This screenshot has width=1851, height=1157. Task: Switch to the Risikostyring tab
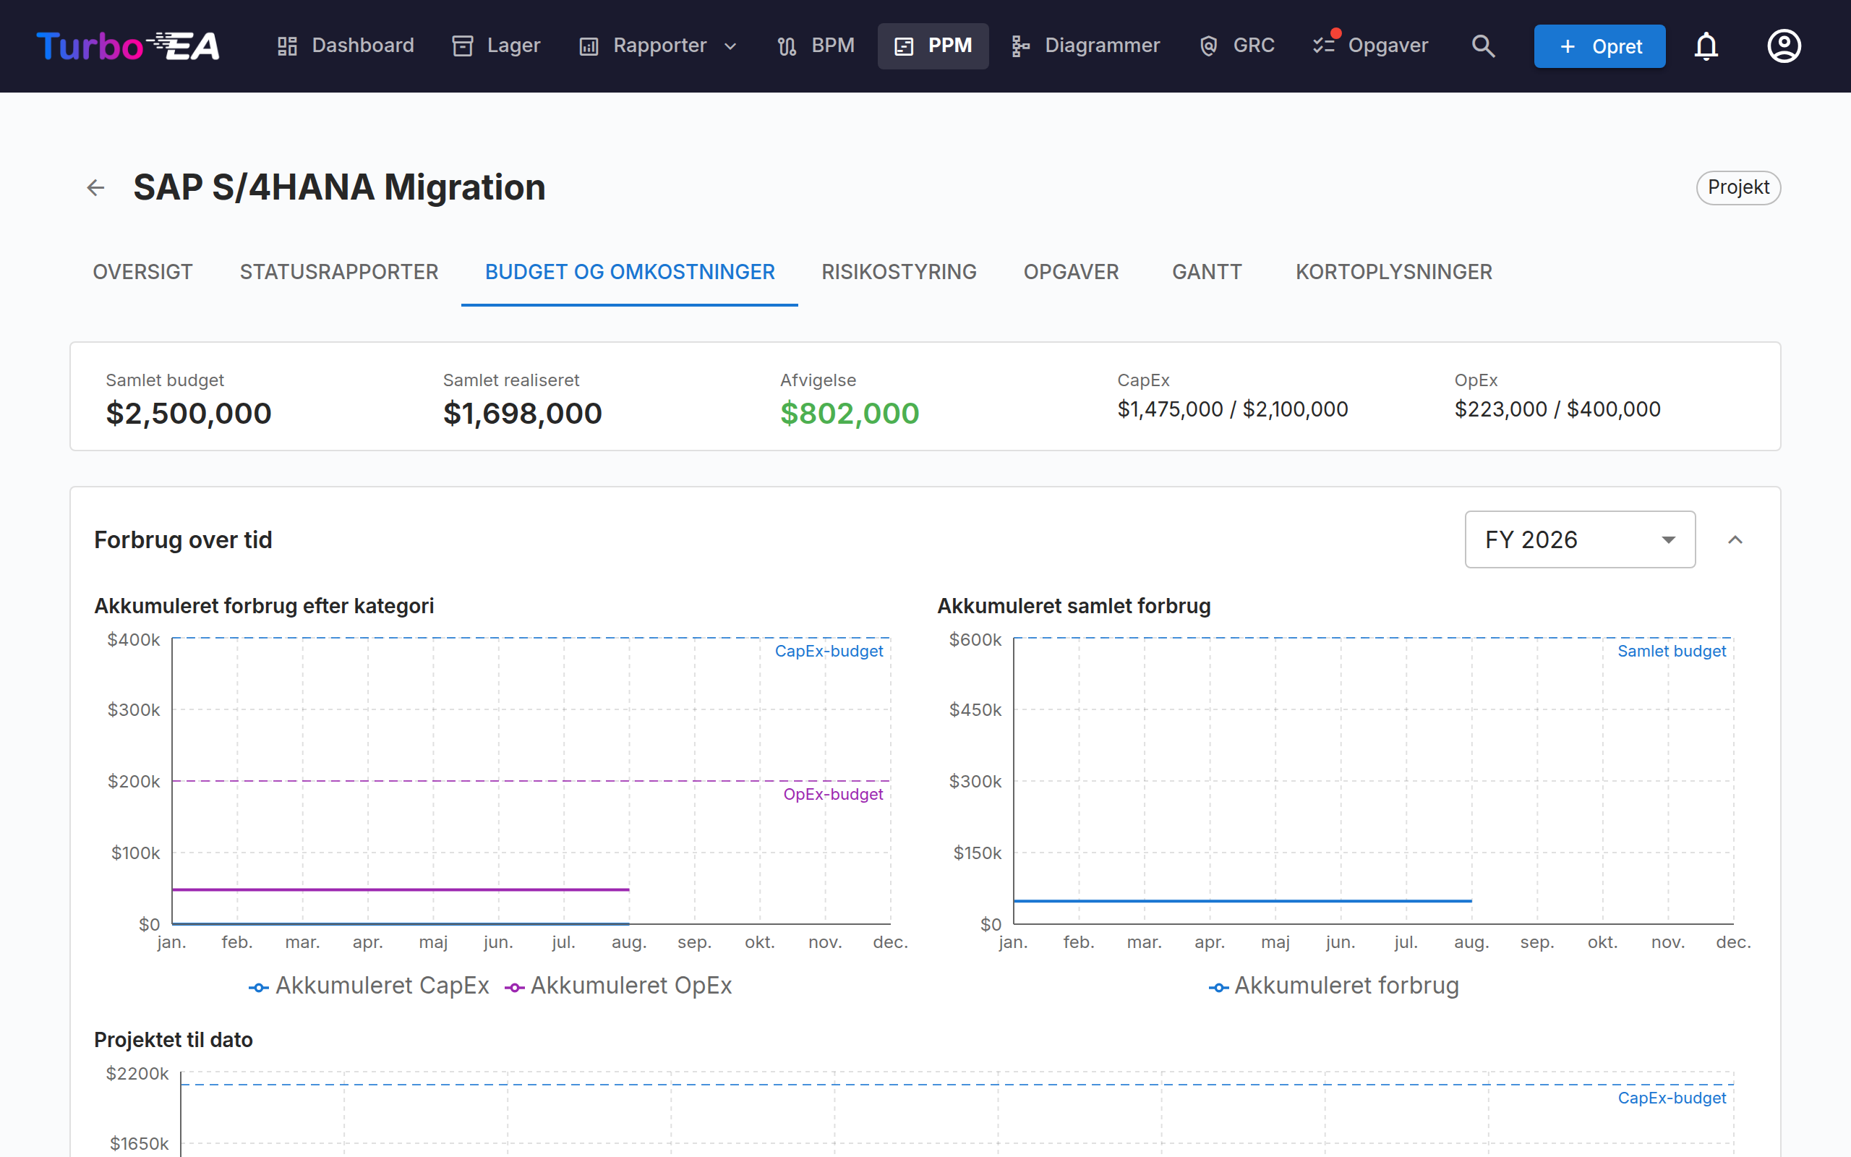point(899,272)
